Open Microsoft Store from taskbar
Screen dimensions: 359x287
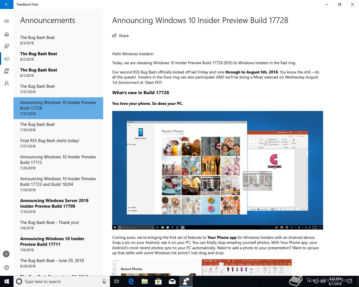(158, 281)
